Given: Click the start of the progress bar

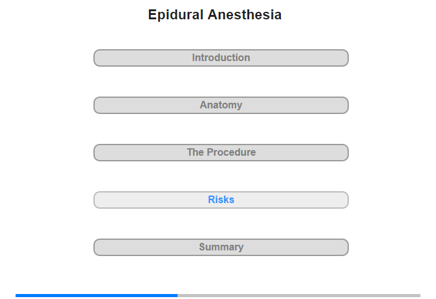Looking at the screenshot, I should click(x=17, y=295).
